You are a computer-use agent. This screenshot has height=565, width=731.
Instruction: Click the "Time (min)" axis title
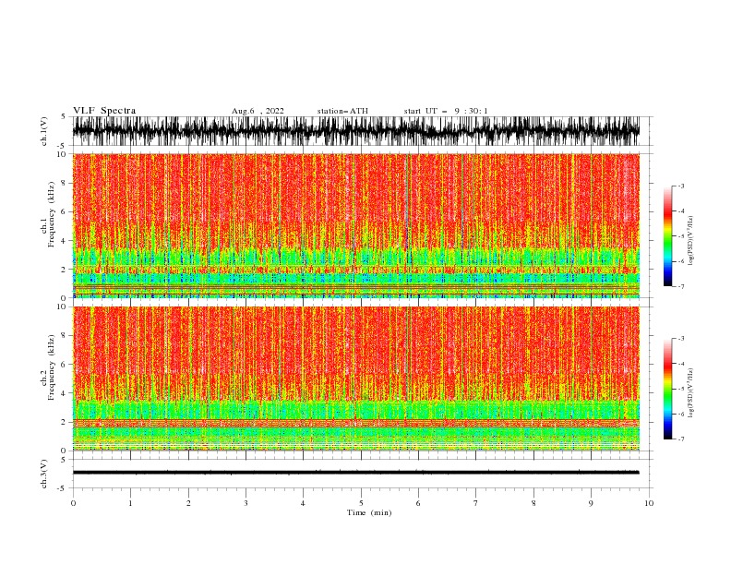[369, 512]
